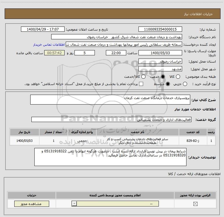Select the متوسط purchase type radio
The height and width of the screenshot is (217, 224).
[168, 84]
